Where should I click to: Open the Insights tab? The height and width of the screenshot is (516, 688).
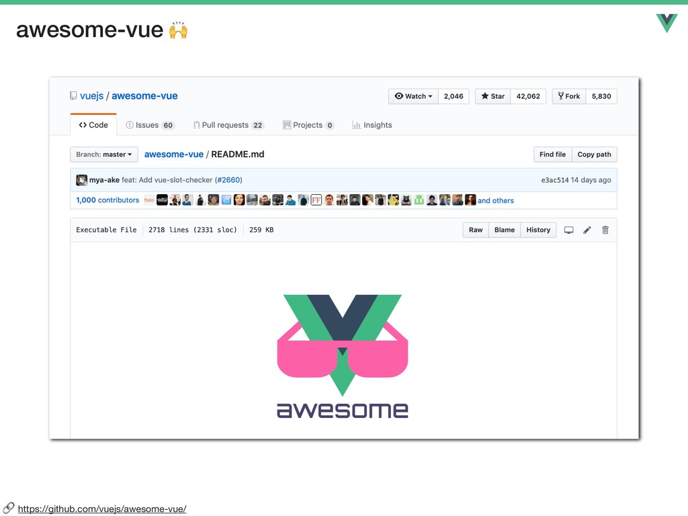[372, 125]
